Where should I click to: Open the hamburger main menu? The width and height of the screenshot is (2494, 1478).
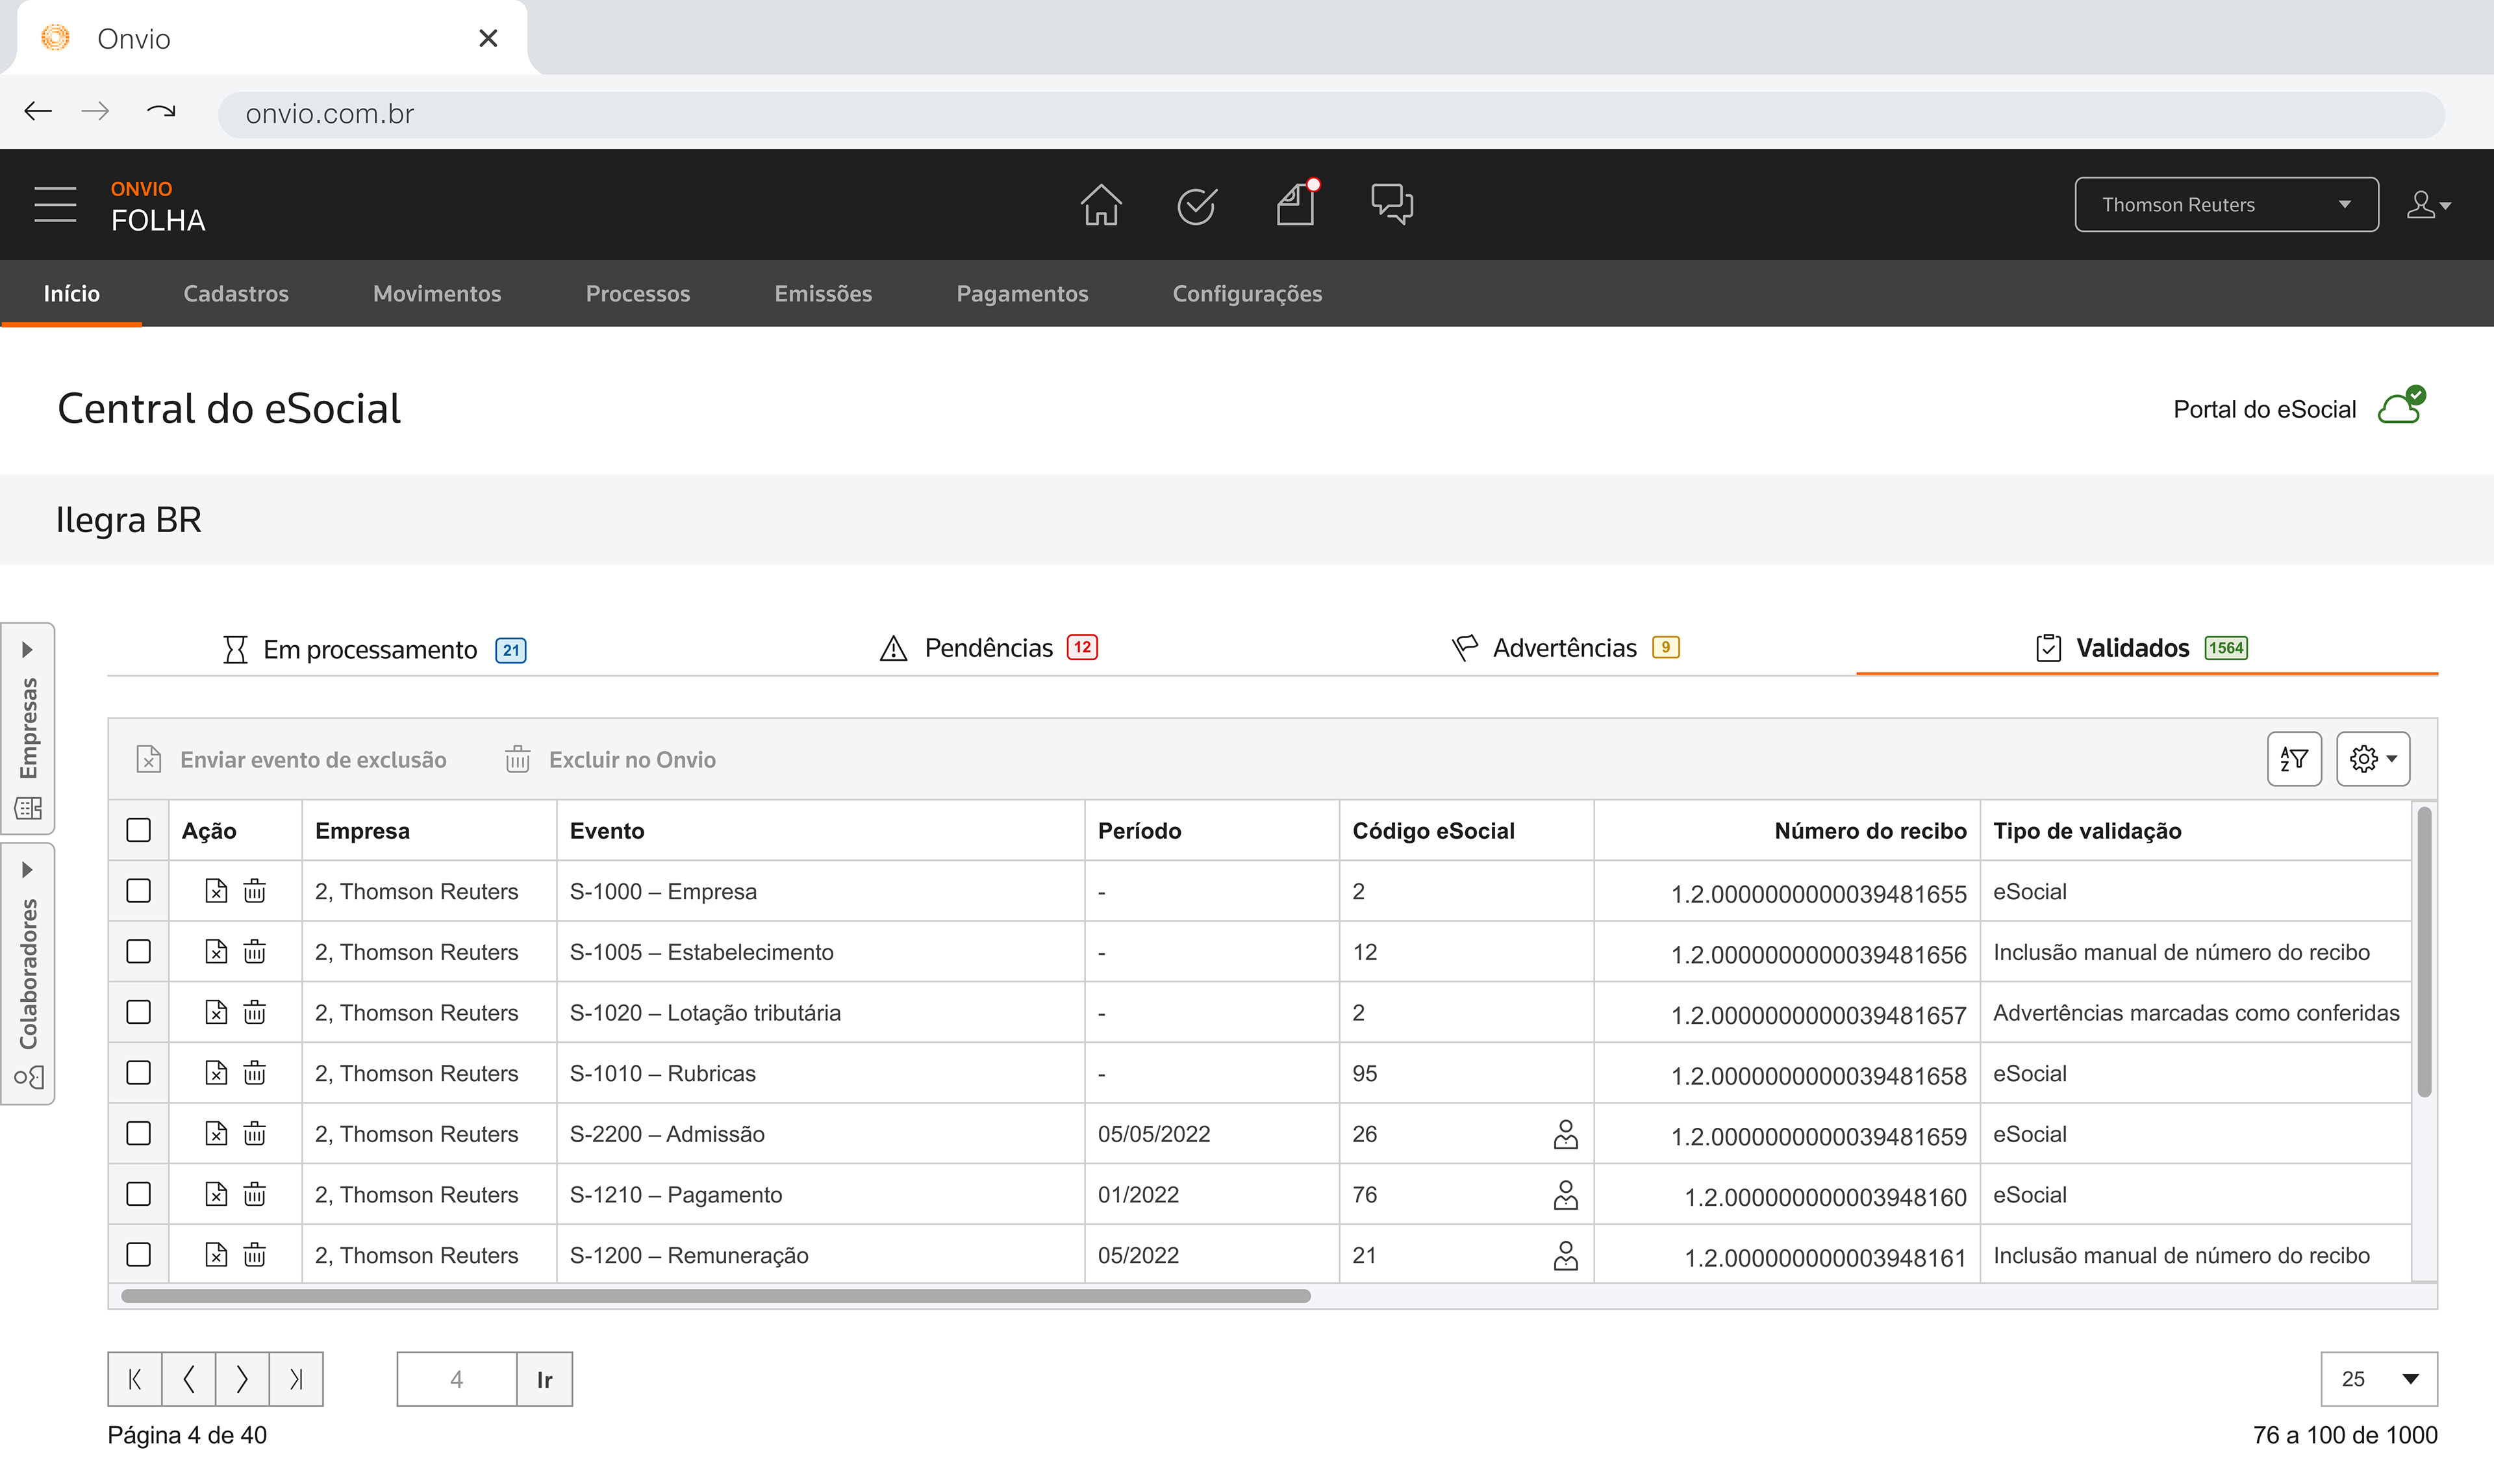click(x=55, y=204)
